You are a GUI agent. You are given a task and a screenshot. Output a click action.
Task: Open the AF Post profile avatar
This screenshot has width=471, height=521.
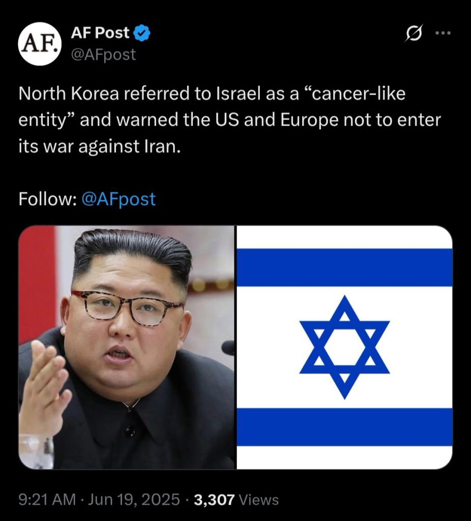pyautogui.click(x=40, y=44)
